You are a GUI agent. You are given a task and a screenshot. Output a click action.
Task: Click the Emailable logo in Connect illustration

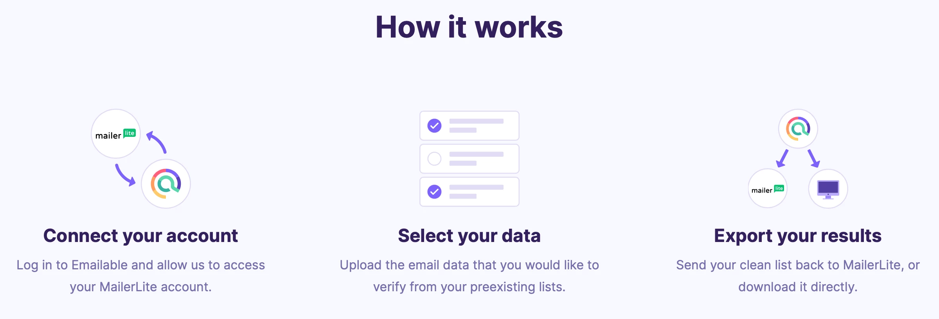[x=166, y=184]
